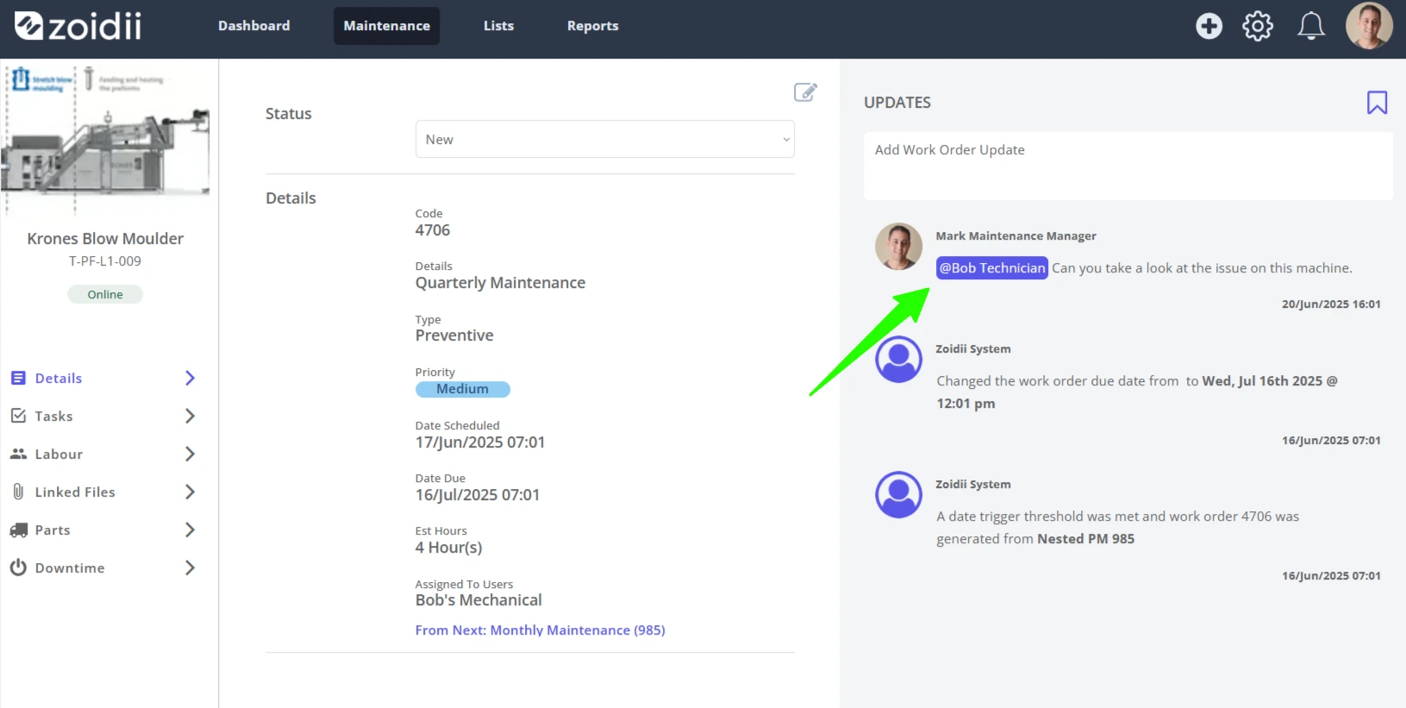Expand the Details chevron arrow

pos(191,378)
